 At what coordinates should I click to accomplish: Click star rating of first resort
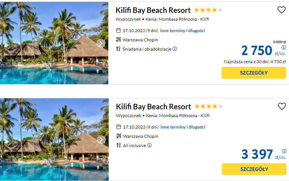click(208, 10)
